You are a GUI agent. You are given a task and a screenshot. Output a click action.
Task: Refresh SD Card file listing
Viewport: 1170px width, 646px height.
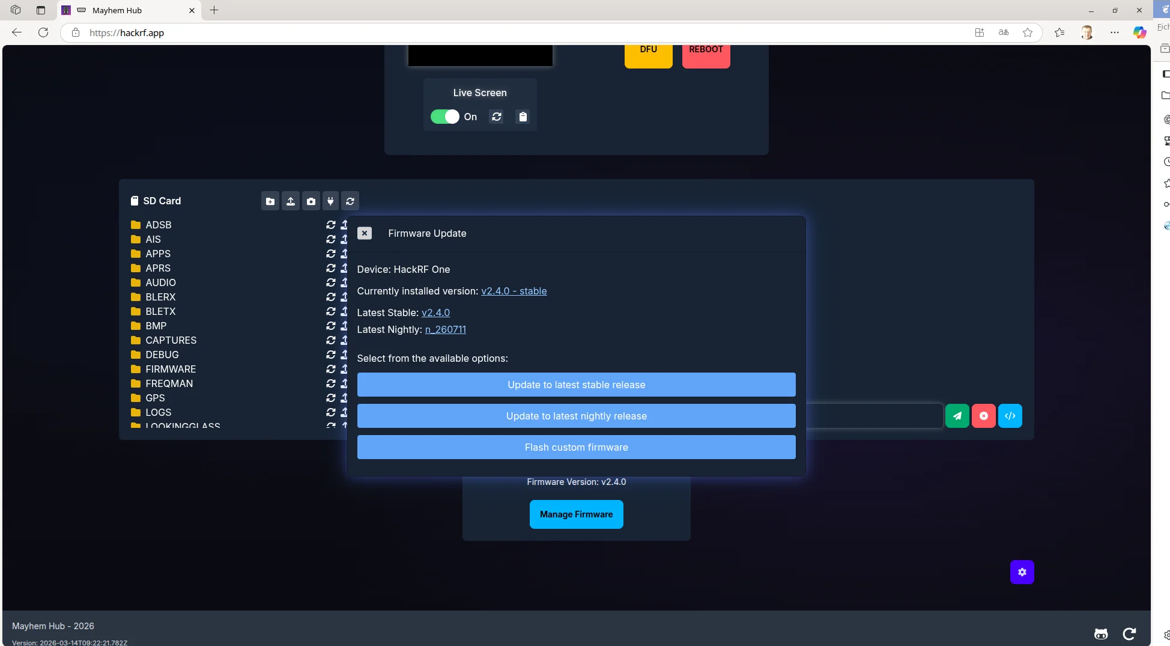[x=350, y=201]
